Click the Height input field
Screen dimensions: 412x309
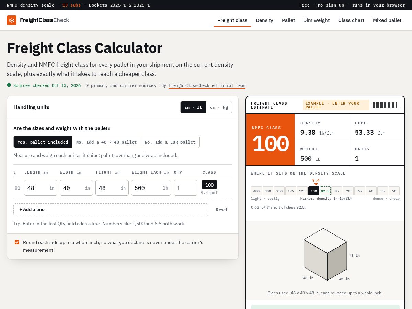coord(112,188)
